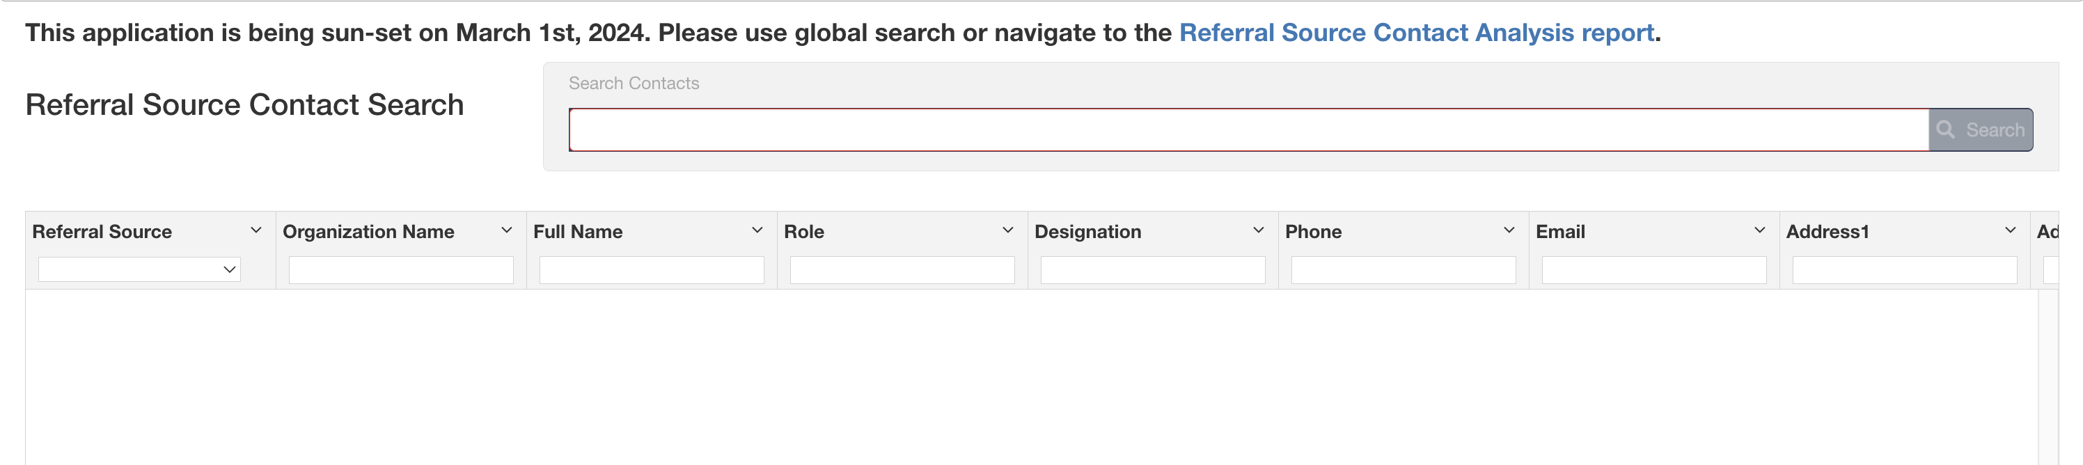Open the Referral Source column menu chevron
Screen dimensions: 2083x465
pos(256,230)
